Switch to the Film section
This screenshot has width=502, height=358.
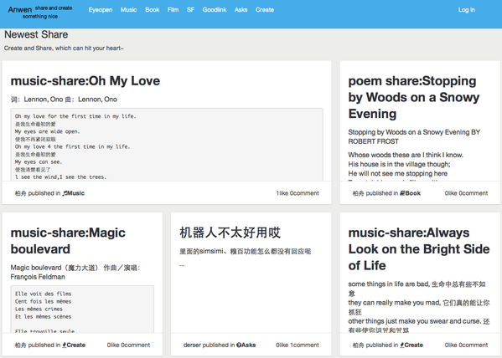(x=173, y=10)
